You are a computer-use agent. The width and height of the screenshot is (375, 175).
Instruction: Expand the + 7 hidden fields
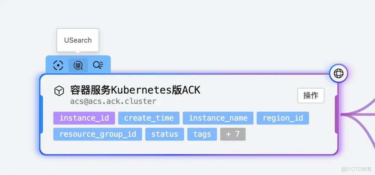pos(233,134)
